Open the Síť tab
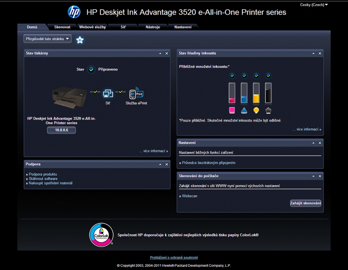 pos(123,27)
